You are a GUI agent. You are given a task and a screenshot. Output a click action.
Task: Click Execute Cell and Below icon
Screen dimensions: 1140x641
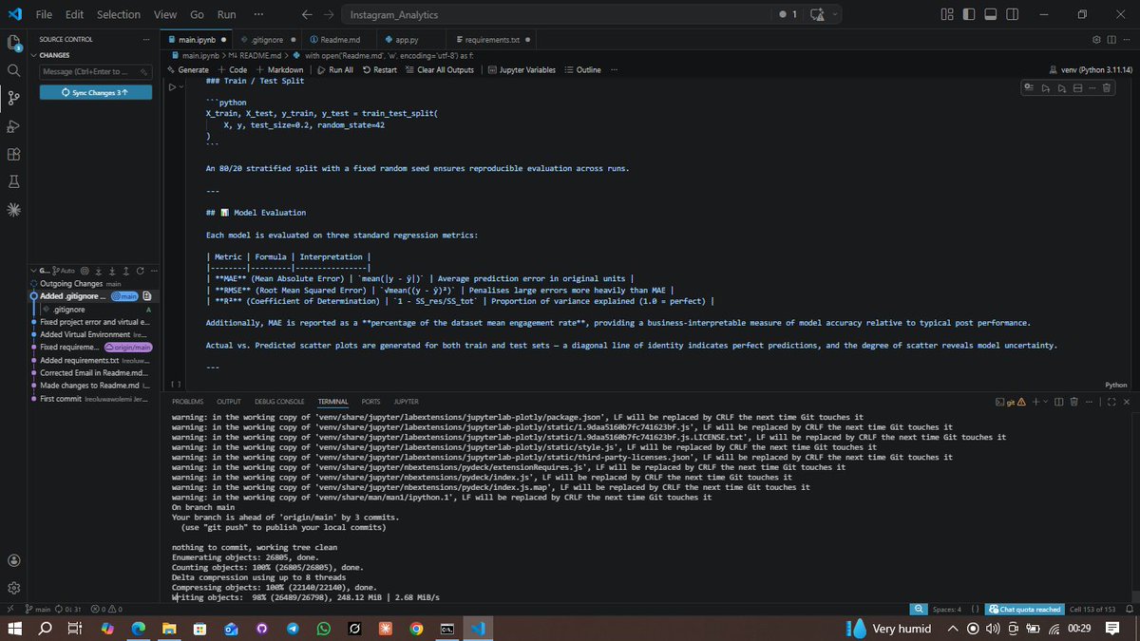1061,88
